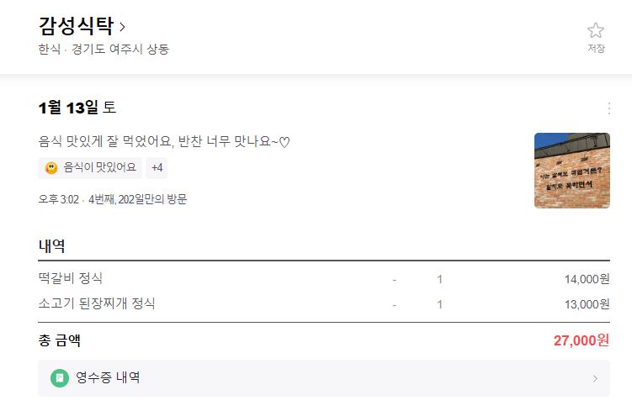The width and height of the screenshot is (632, 411).
Task: Open the 감성식탁 restaurant page
Action: point(76,25)
